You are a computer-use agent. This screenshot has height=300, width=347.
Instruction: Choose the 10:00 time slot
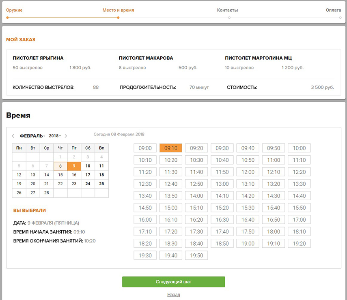(x=299, y=148)
